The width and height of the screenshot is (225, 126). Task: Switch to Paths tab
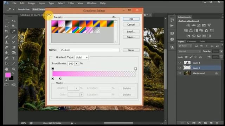[x=202, y=41]
